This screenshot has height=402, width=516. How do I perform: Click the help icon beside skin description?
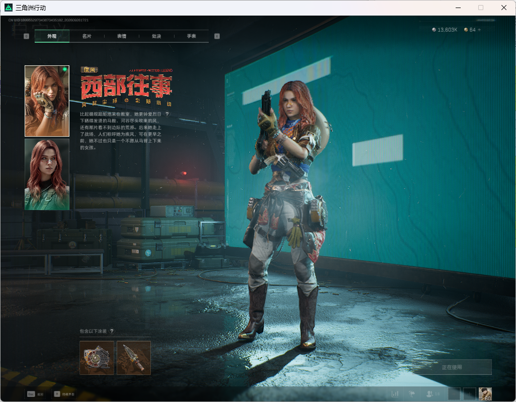click(167, 114)
